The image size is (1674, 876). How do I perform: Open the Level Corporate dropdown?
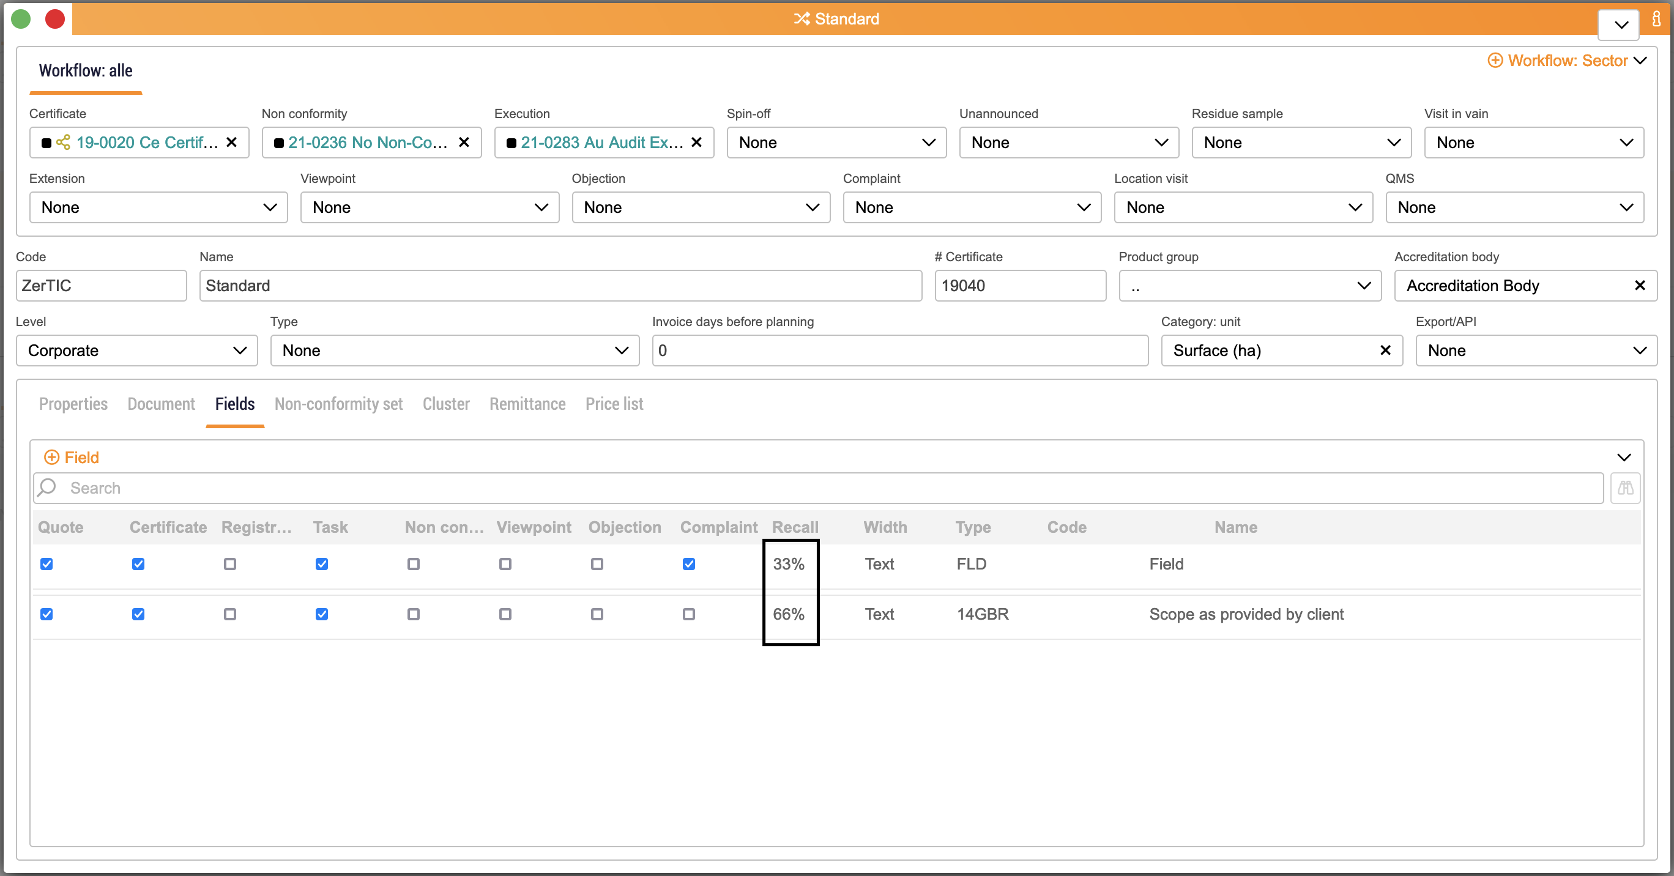(x=136, y=351)
